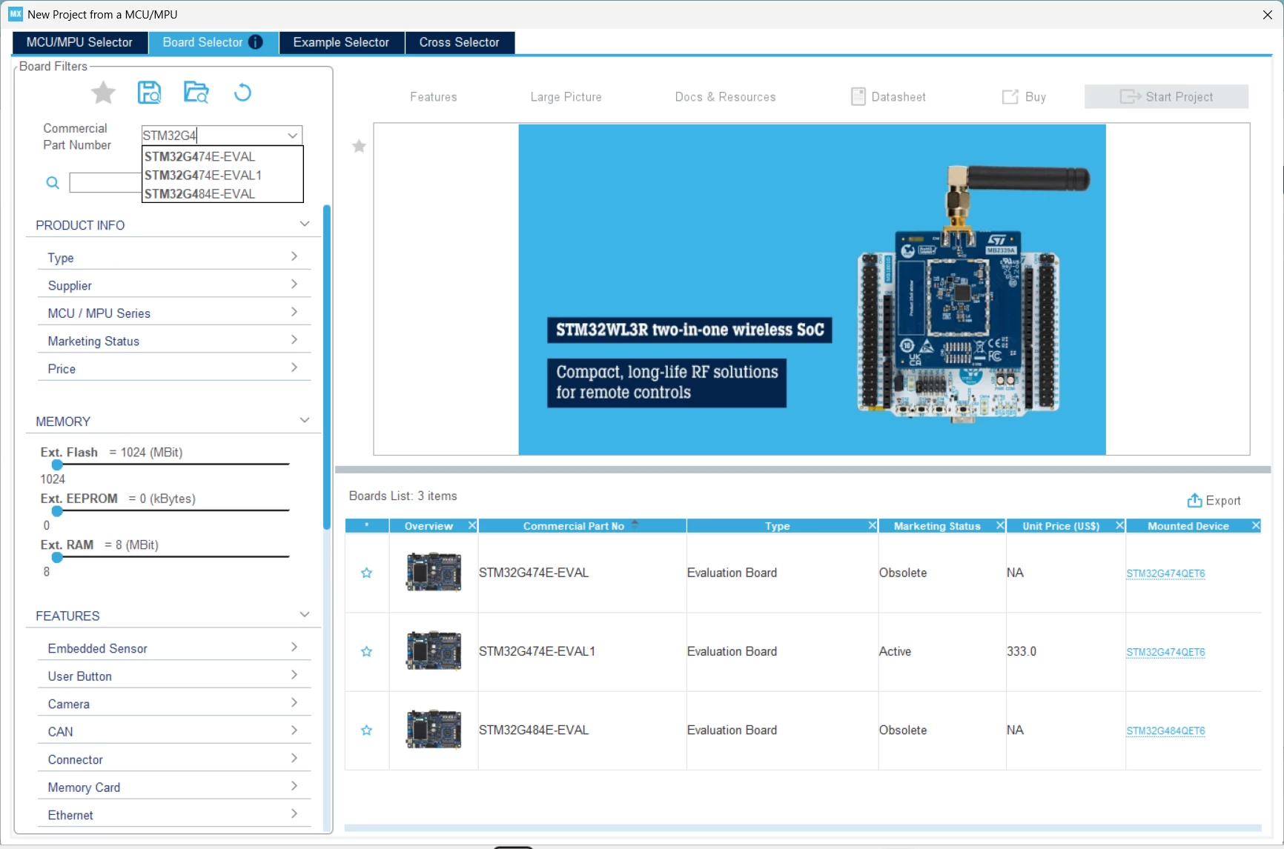Screen dimensions: 1284x849
Task: Open Docs & Resources
Action: coord(725,97)
